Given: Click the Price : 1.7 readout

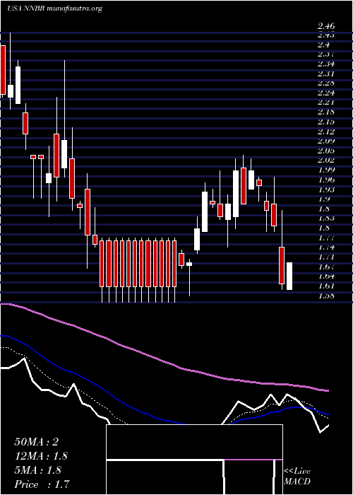Looking at the screenshot, I should (x=42, y=484).
